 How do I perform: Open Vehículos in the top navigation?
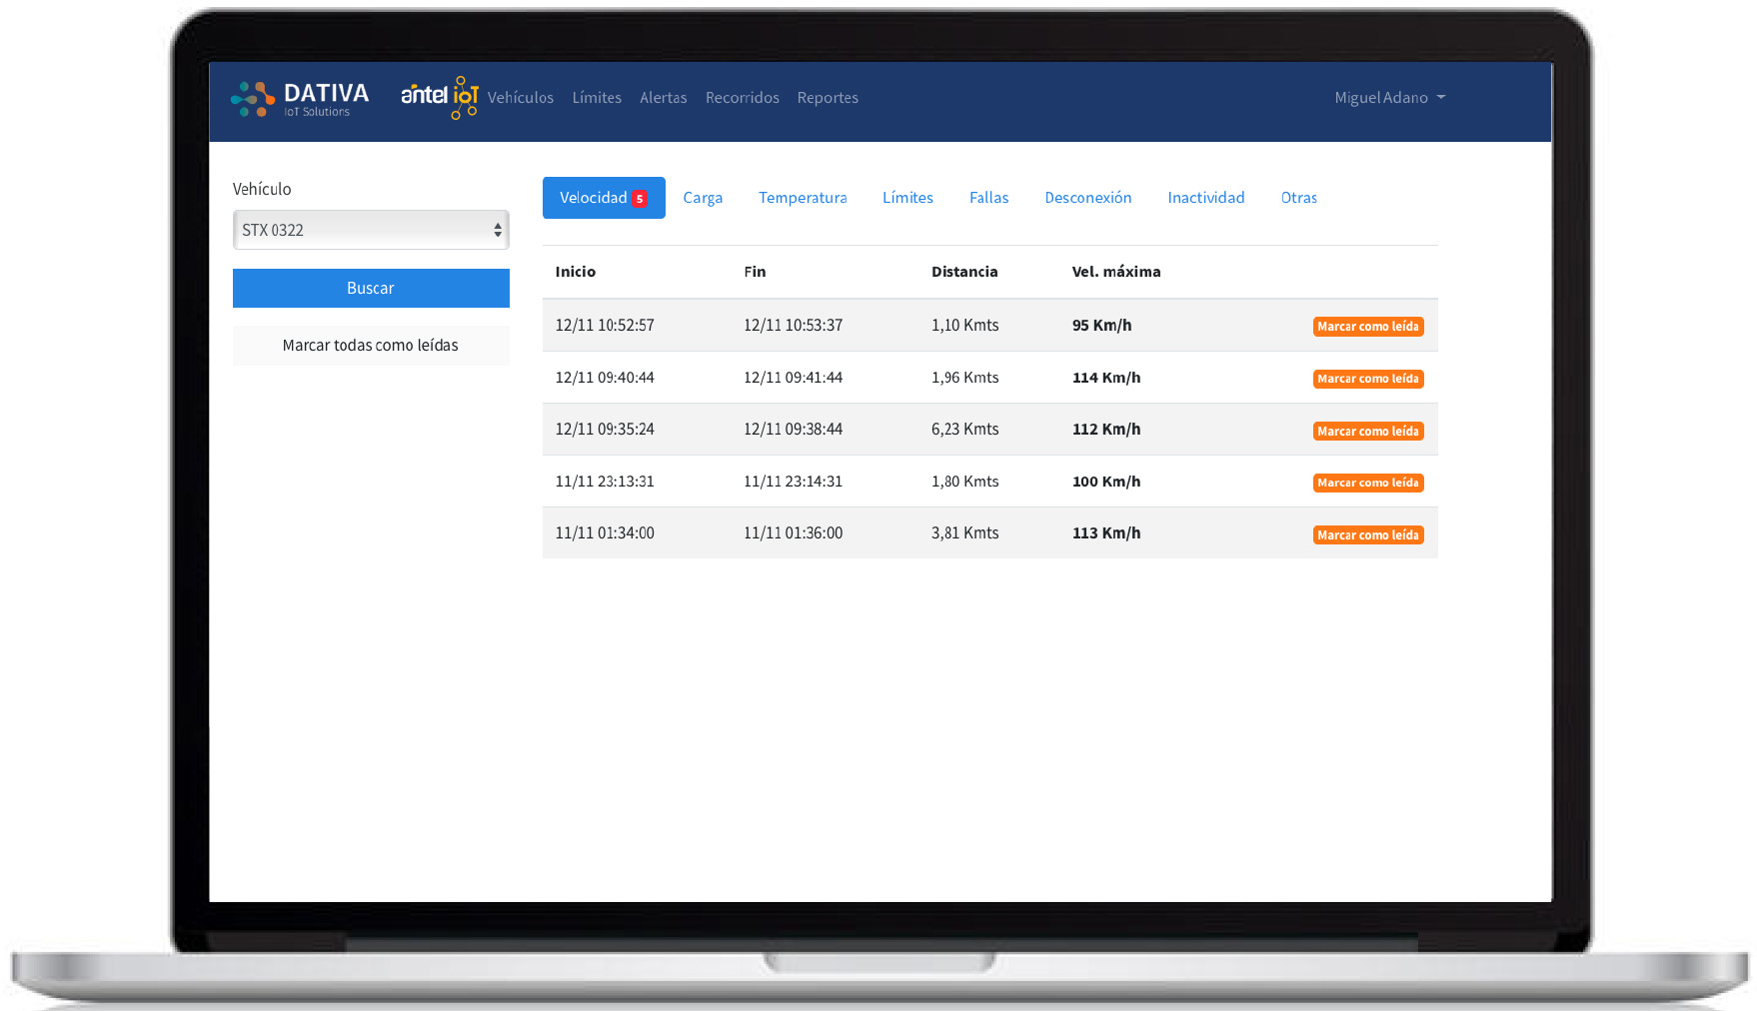[x=521, y=98]
